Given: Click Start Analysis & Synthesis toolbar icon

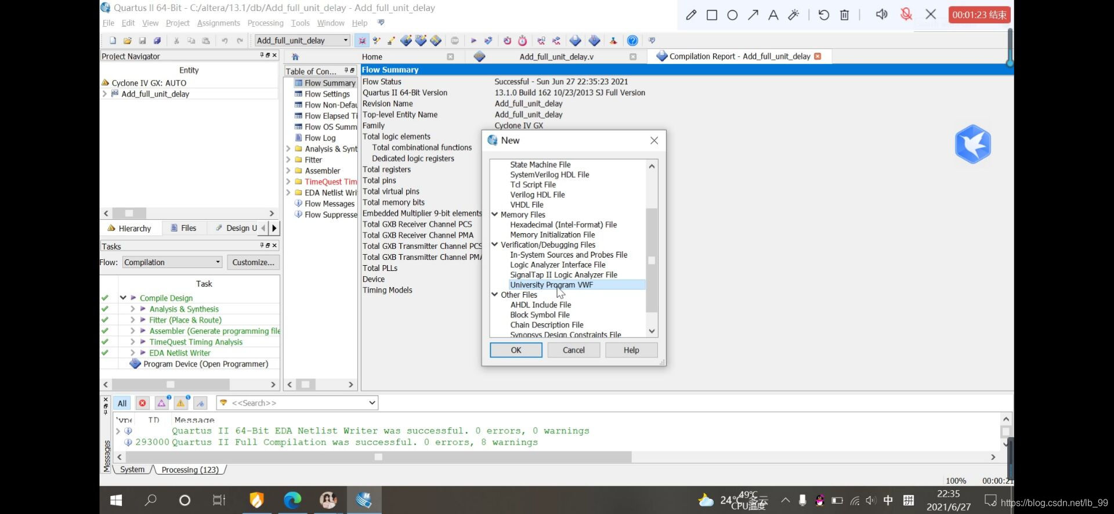Looking at the screenshot, I should point(488,41).
